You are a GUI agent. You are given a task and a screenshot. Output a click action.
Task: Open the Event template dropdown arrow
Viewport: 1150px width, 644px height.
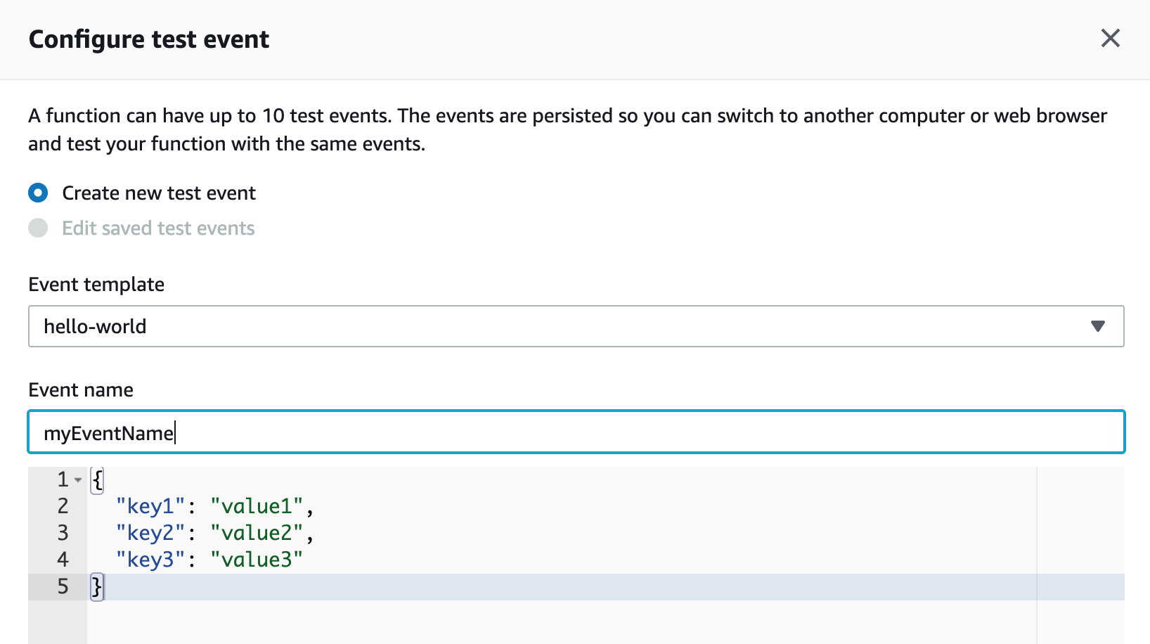click(1097, 326)
